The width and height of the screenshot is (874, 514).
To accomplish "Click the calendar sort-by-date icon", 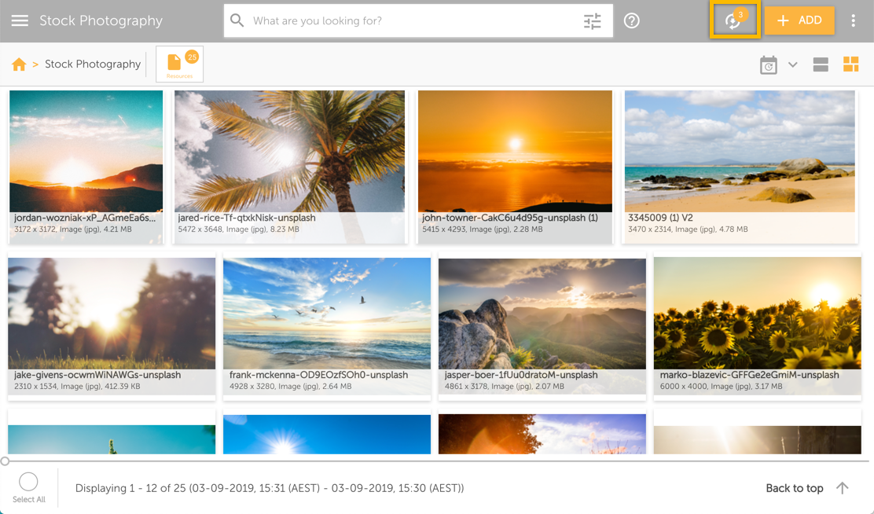I will [768, 64].
